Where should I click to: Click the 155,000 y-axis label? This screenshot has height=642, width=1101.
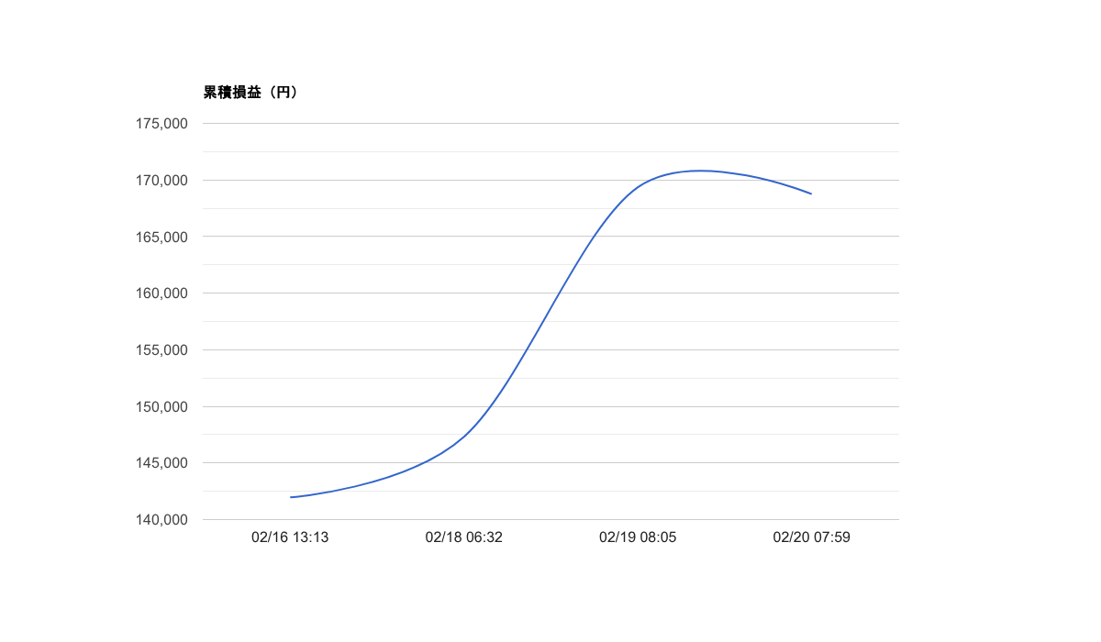tap(162, 350)
